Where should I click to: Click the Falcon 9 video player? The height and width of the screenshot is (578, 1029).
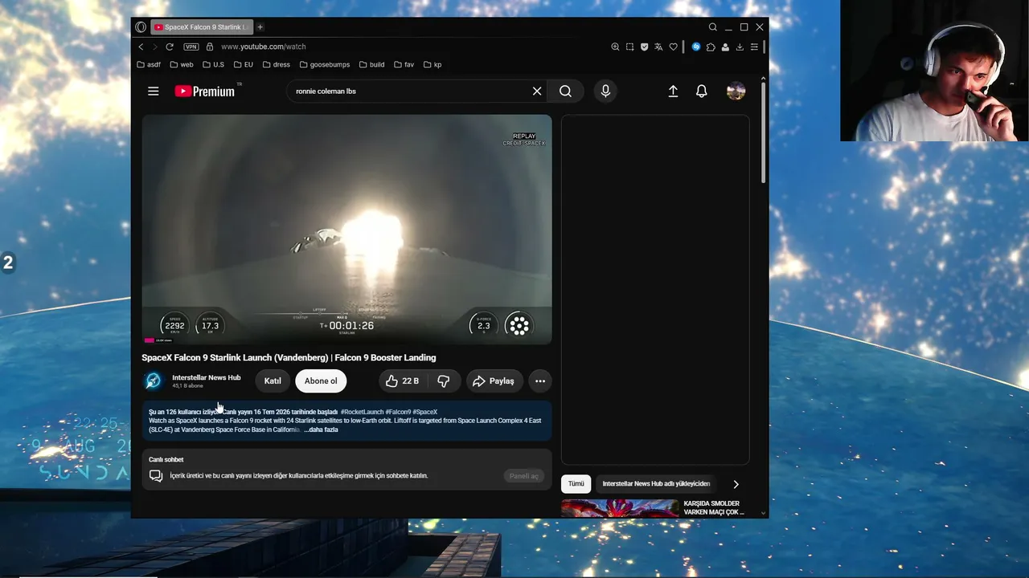click(x=347, y=230)
